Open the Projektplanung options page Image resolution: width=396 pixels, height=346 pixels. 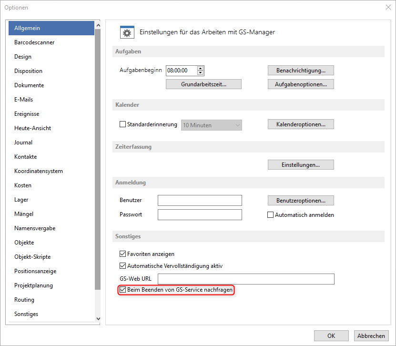click(x=51, y=285)
